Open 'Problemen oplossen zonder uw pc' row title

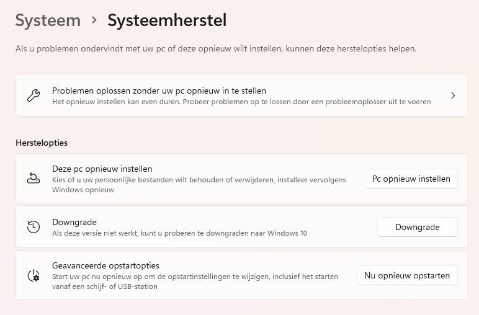159,91
